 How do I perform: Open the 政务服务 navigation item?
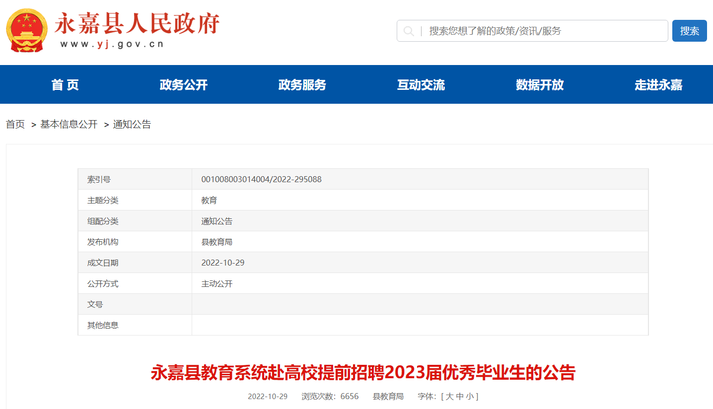pos(302,85)
